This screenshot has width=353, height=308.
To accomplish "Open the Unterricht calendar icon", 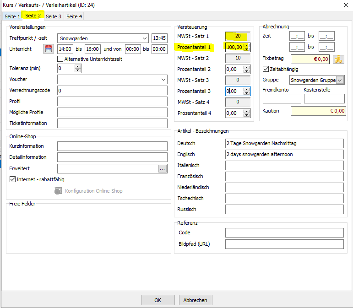I will point(49,49).
